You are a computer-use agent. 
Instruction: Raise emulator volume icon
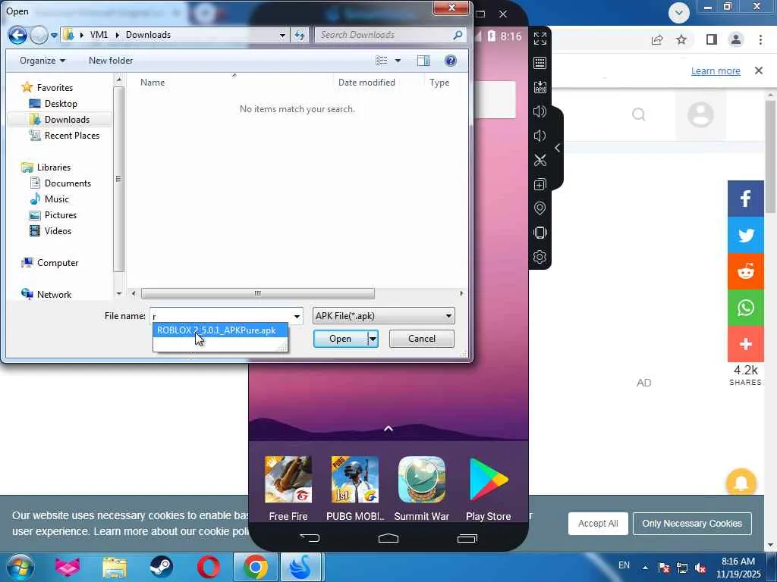540,111
